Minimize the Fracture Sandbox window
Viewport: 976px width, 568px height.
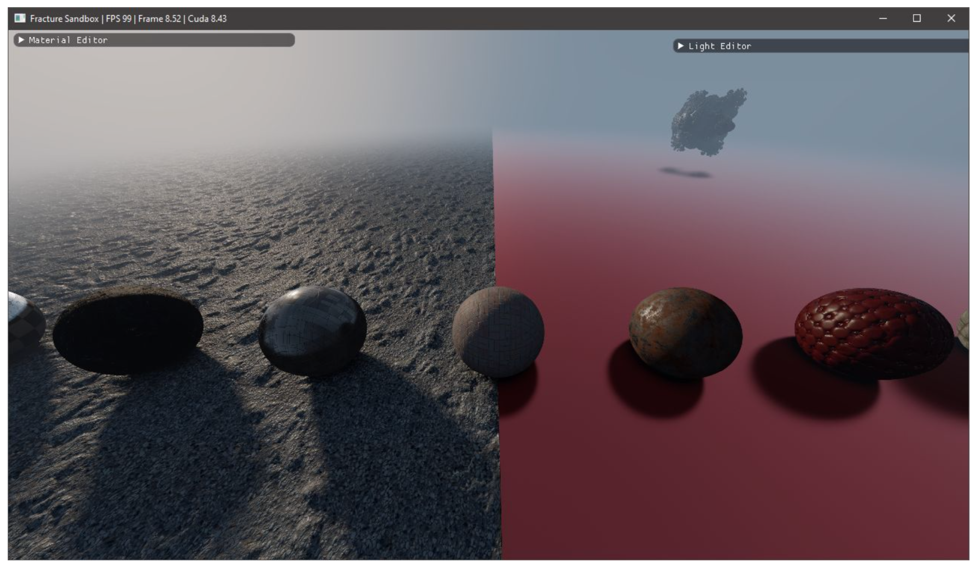[x=883, y=18]
